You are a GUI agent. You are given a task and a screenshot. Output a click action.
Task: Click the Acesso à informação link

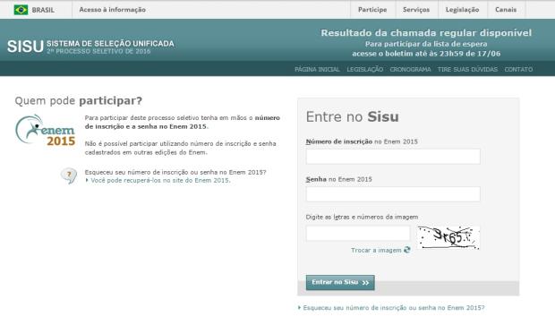click(x=113, y=10)
